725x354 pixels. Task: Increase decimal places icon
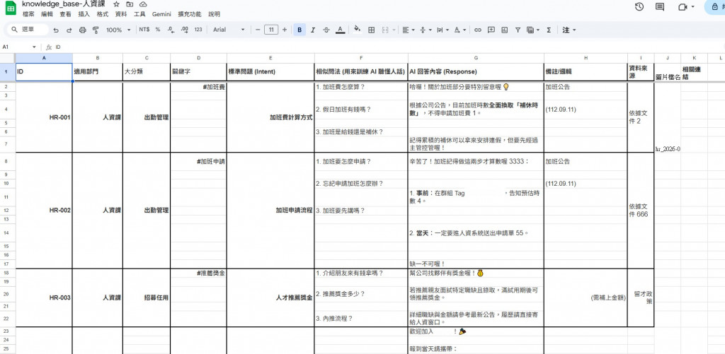(185, 30)
